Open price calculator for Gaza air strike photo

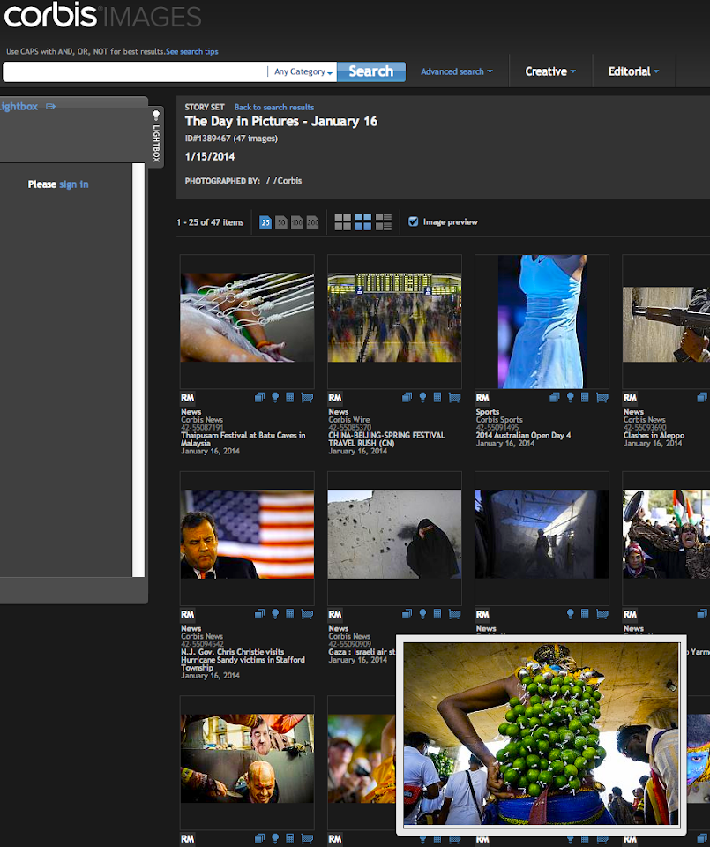[x=437, y=614]
